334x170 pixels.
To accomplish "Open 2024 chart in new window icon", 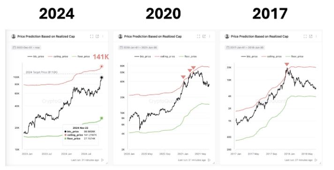I will pyautogui.click(x=97, y=37).
